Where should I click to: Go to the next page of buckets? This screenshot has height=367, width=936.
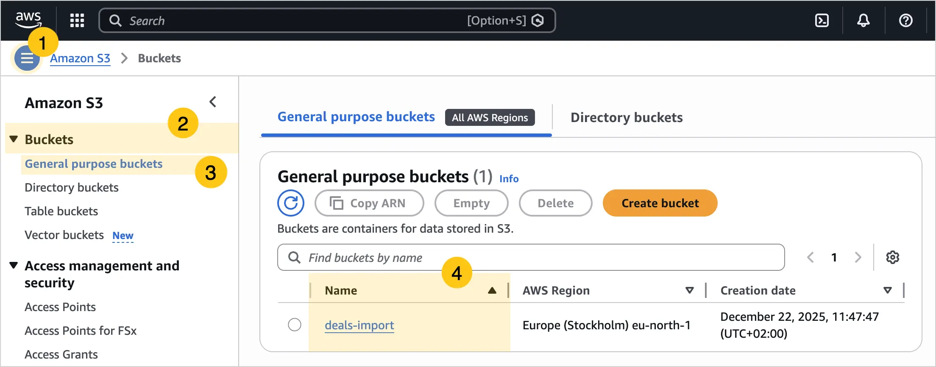[858, 257]
